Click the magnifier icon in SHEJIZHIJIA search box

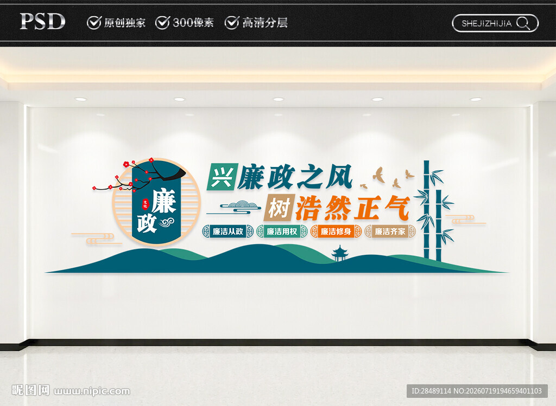point(523,23)
